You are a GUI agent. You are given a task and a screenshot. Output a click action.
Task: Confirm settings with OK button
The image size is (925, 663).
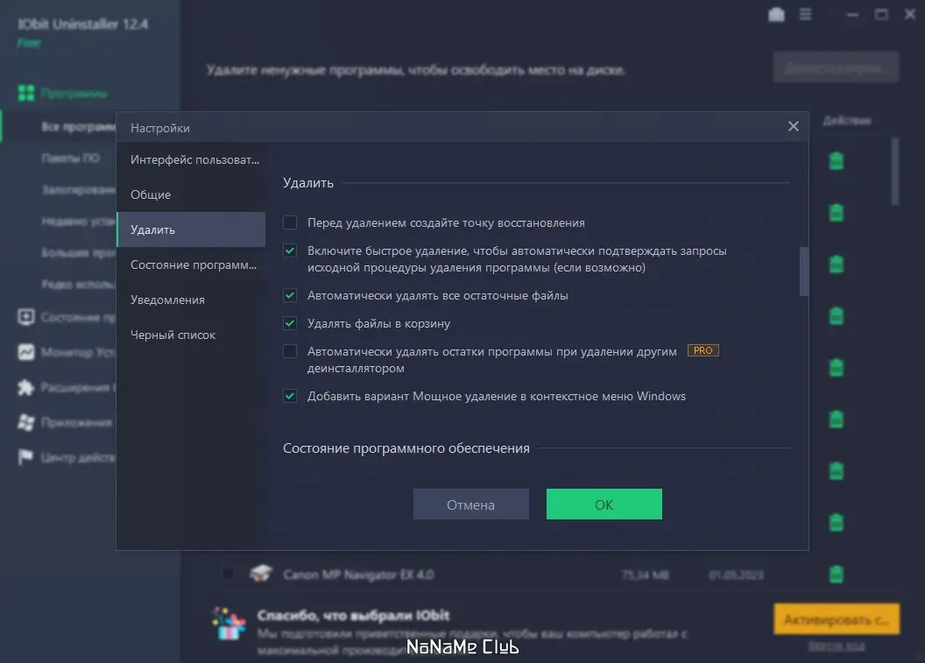point(604,504)
